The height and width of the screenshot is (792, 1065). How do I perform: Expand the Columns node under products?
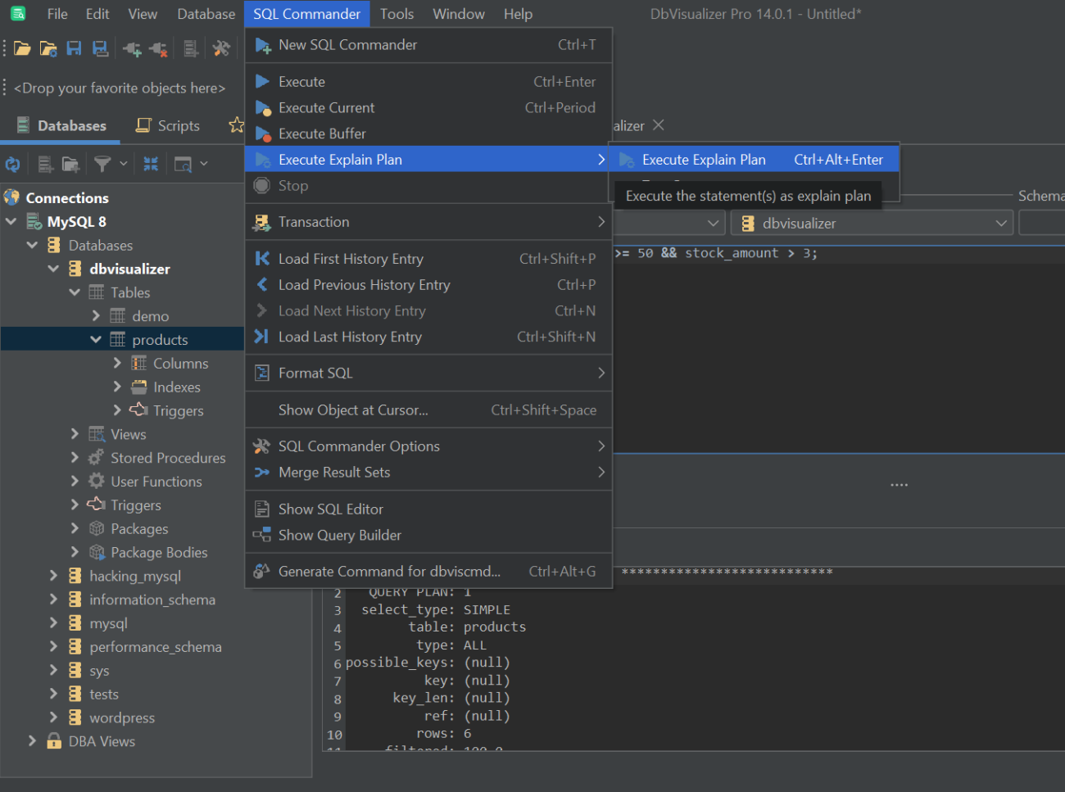click(x=117, y=362)
